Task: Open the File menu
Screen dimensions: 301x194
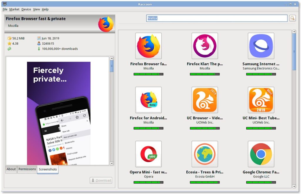Action: [x=5, y=9]
